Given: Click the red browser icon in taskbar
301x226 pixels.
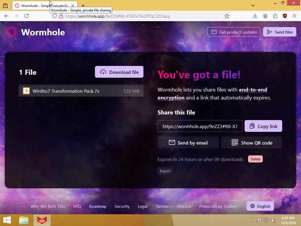Looking at the screenshot, I should tap(42, 220).
